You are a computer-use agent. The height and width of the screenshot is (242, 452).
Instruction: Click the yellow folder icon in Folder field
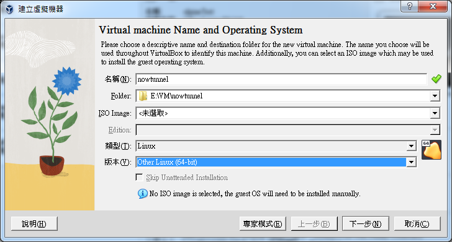pos(143,96)
